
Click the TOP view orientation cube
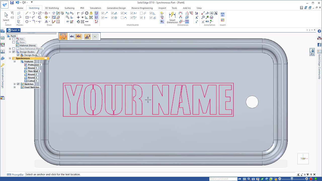[x=303, y=159]
